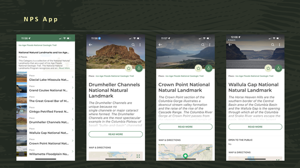Image resolution: width=300 pixels, height=168 pixels.
Task: Tap search icon on Crown Point screen
Action: pos(203,45)
